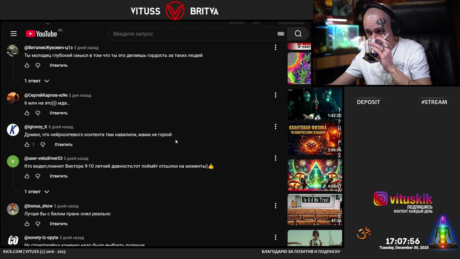Open the 1:42:25 suggested video thumbnail

tap(315, 104)
